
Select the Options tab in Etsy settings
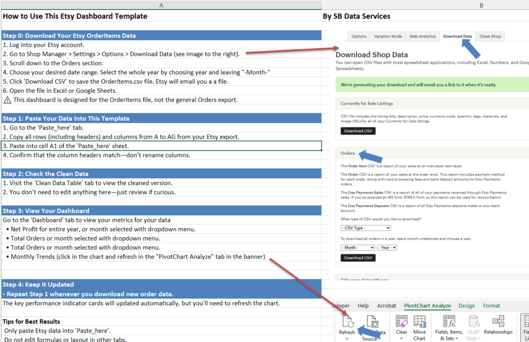(358, 36)
